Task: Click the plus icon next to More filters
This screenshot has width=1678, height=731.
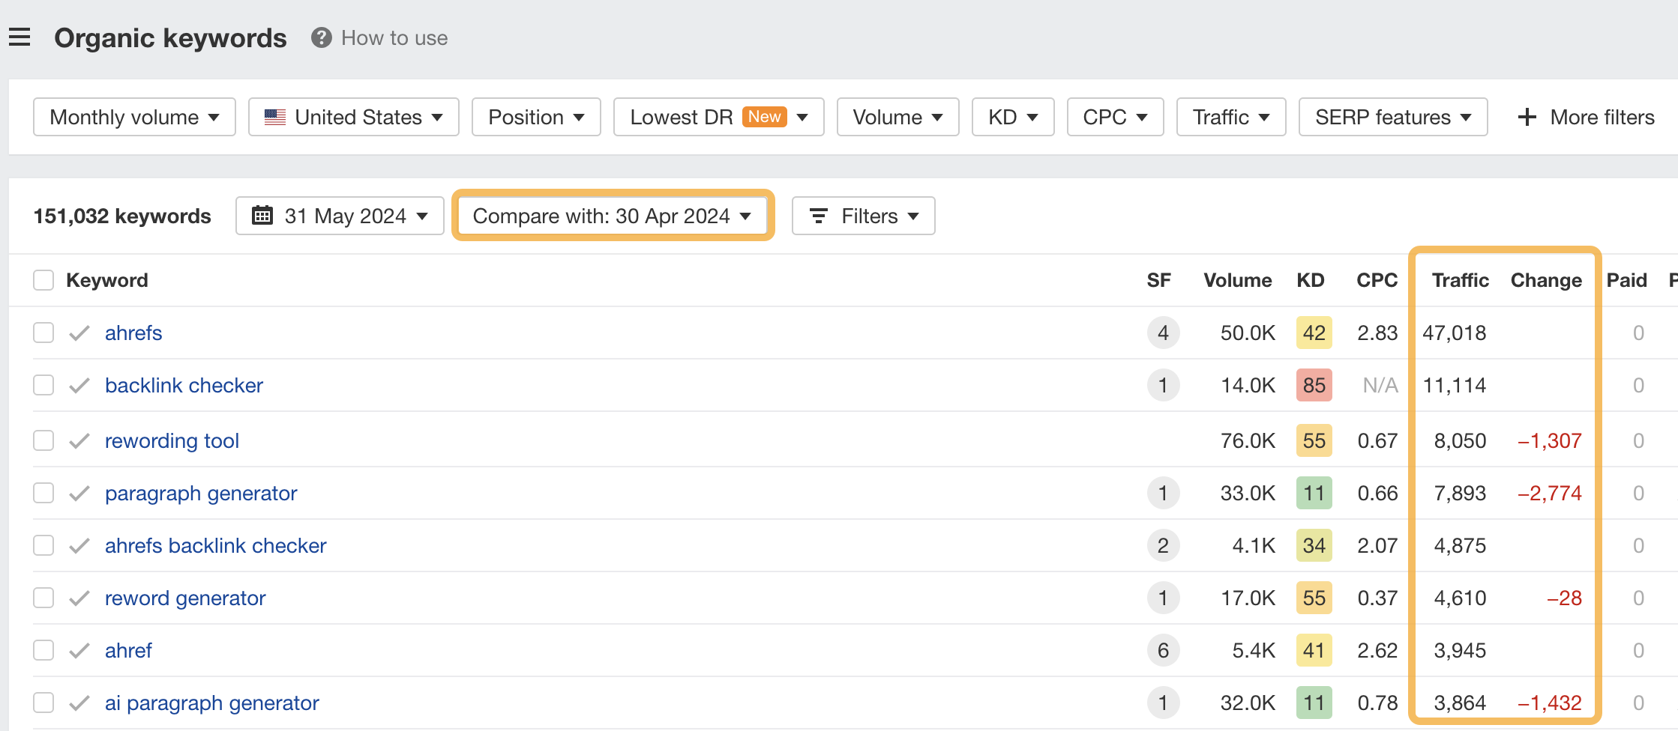Action: click(x=1527, y=117)
